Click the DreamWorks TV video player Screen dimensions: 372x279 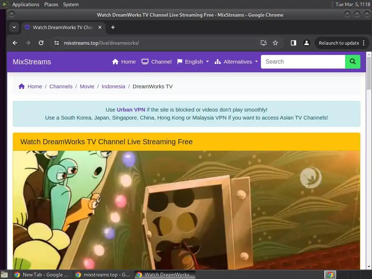coord(186,210)
